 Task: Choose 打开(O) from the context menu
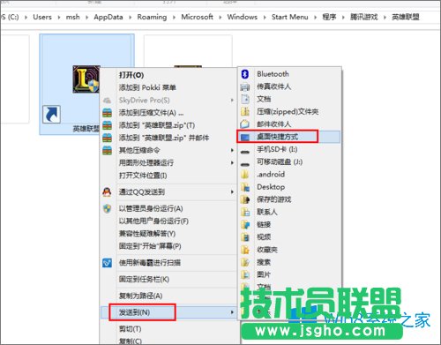point(131,75)
